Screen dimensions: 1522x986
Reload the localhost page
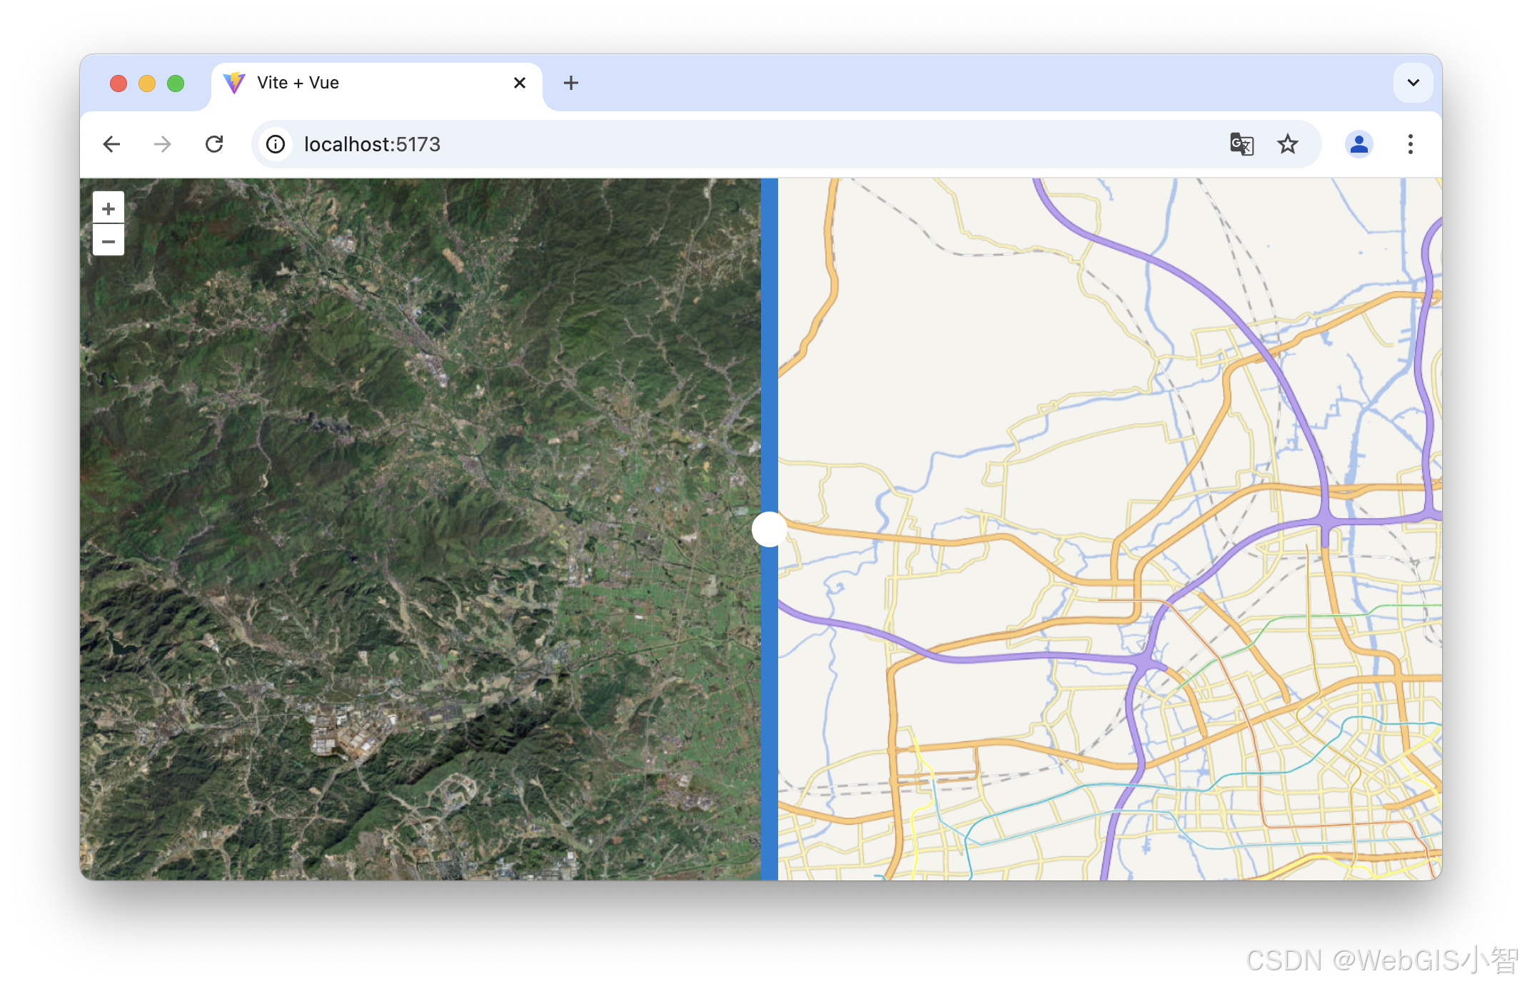coord(214,144)
